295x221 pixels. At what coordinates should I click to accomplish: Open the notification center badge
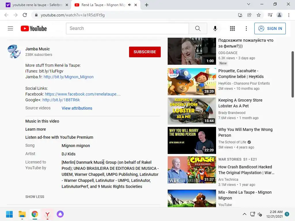click(x=287, y=214)
